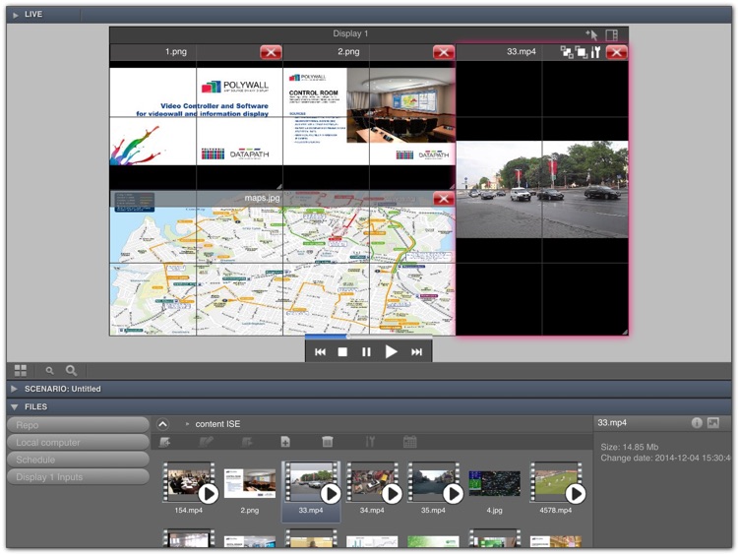Select the 35.mp4 thumbnail

pyautogui.click(x=433, y=482)
